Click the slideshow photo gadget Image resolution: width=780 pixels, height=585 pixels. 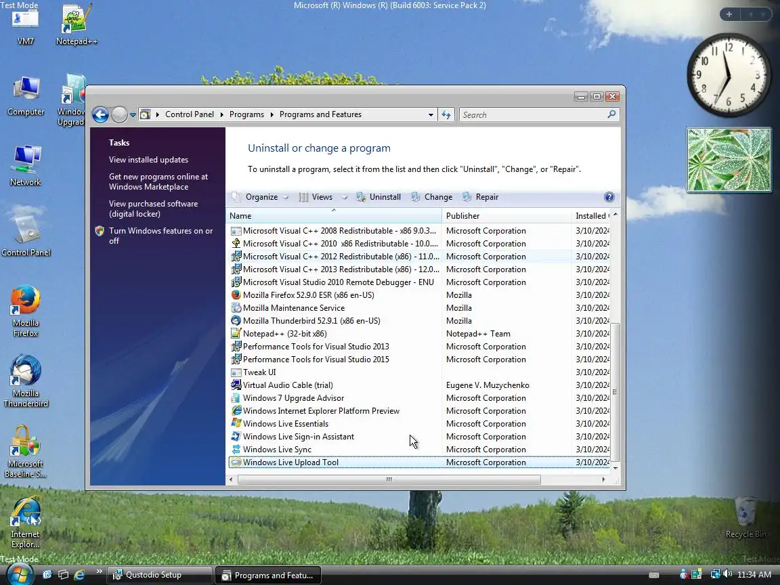[729, 160]
